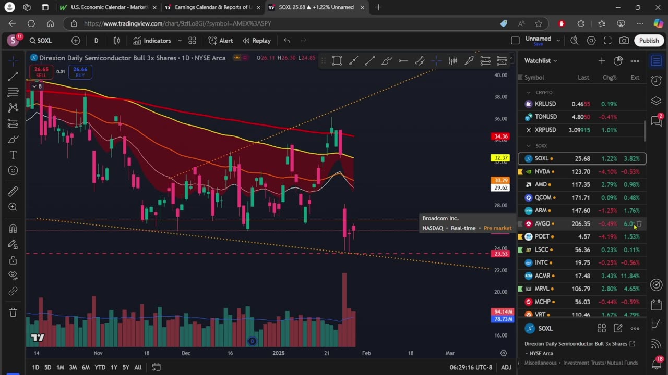Remove AVGO row with delete icon
The image size is (668, 375).
[639, 223]
